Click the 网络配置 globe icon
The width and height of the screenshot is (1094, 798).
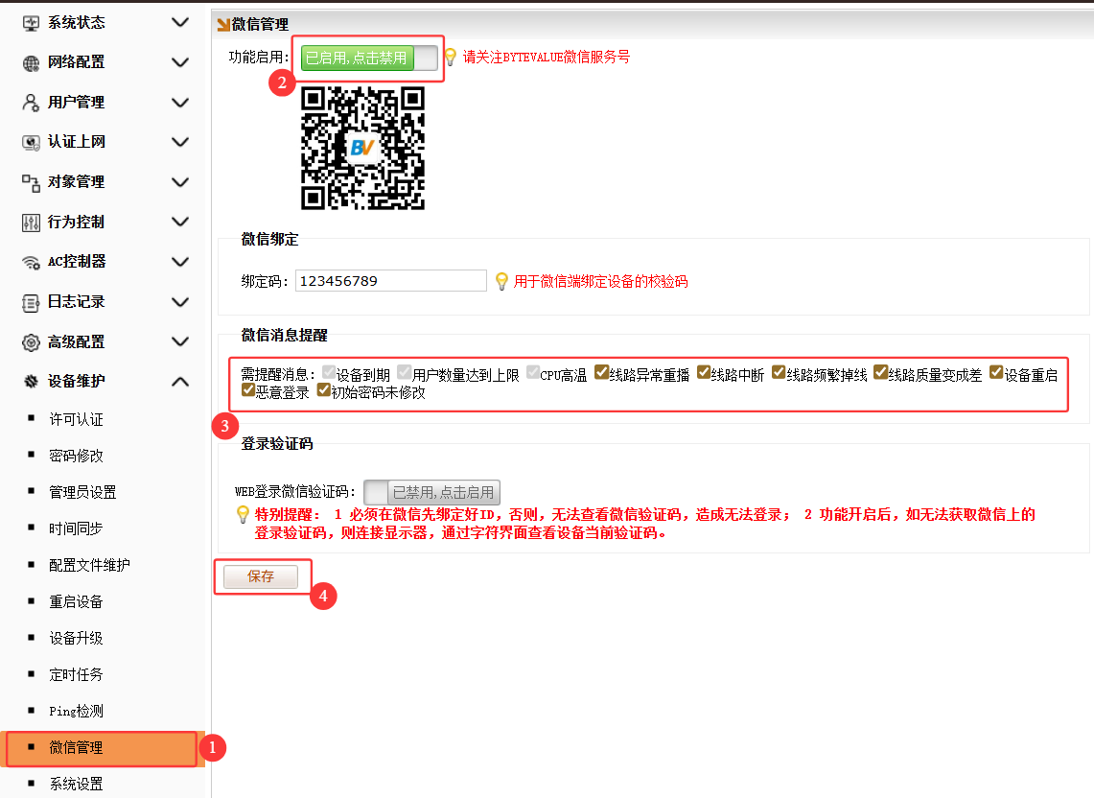pos(31,62)
